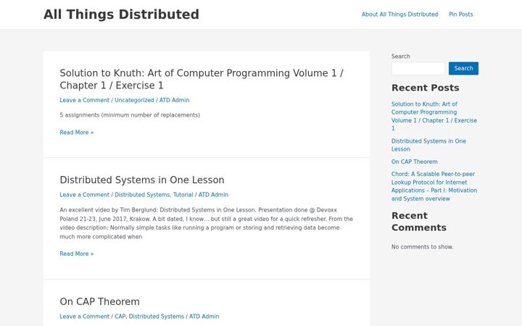Click the 'Search' label above the search field

(x=400, y=57)
